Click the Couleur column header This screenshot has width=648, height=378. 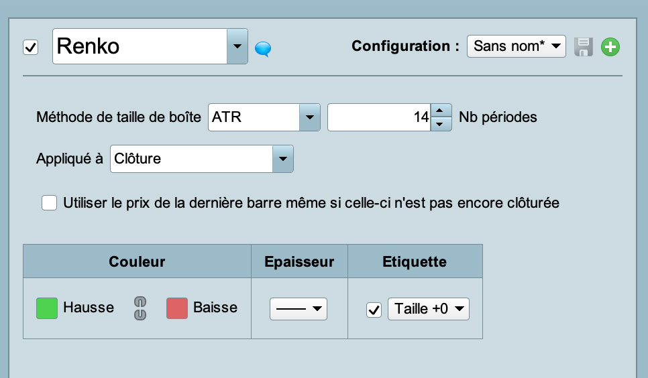coord(137,261)
